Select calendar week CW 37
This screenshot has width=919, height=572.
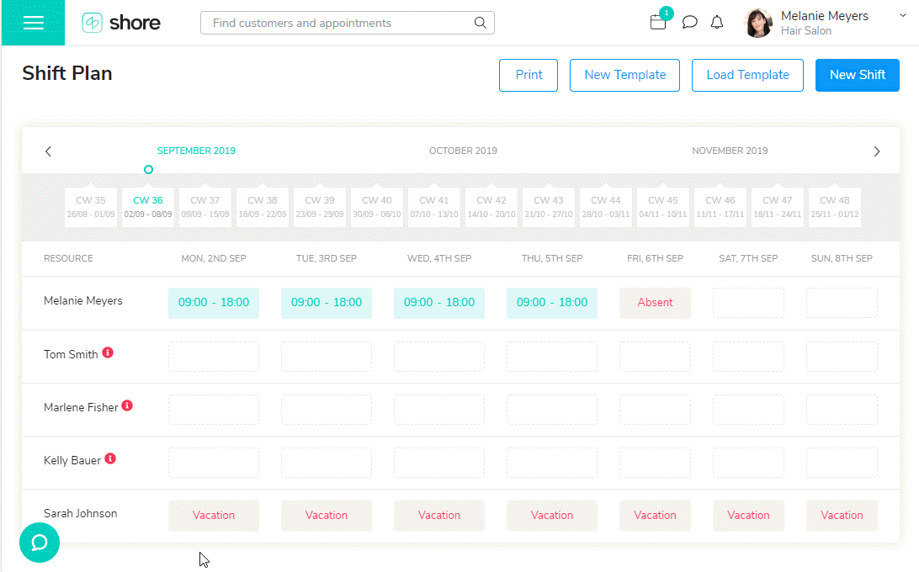pos(205,207)
